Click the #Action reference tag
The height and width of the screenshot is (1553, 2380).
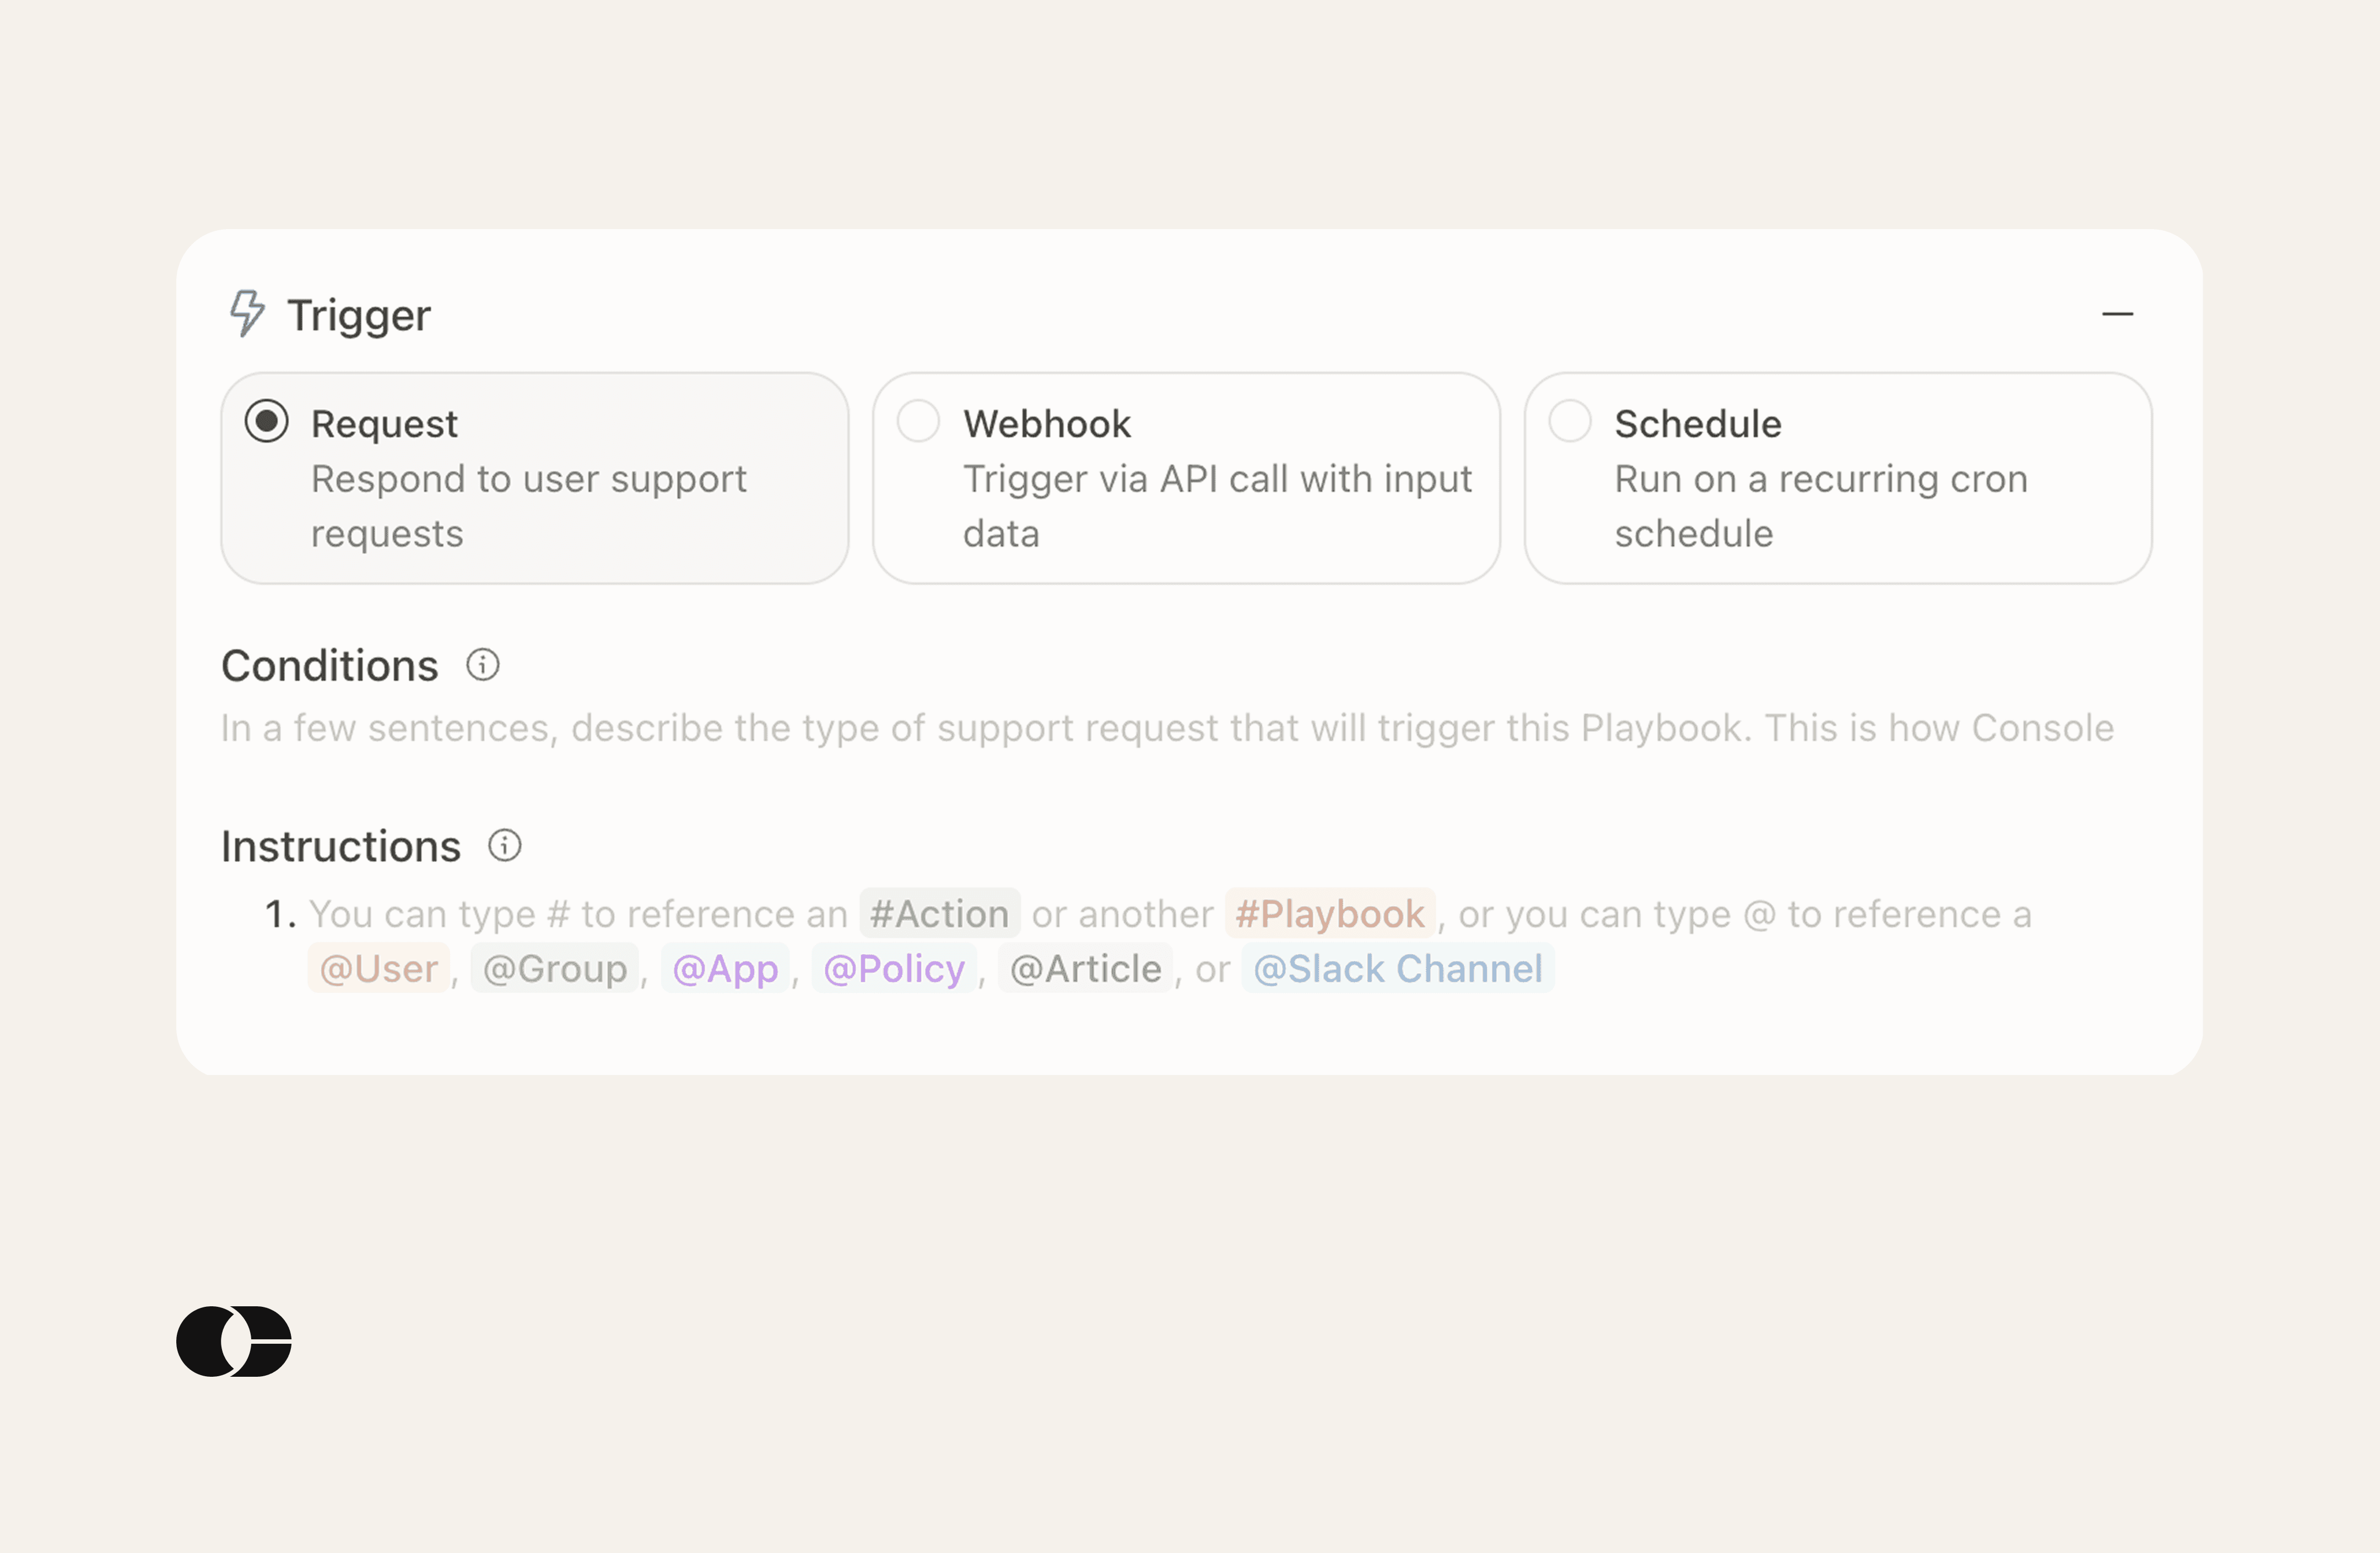click(939, 914)
